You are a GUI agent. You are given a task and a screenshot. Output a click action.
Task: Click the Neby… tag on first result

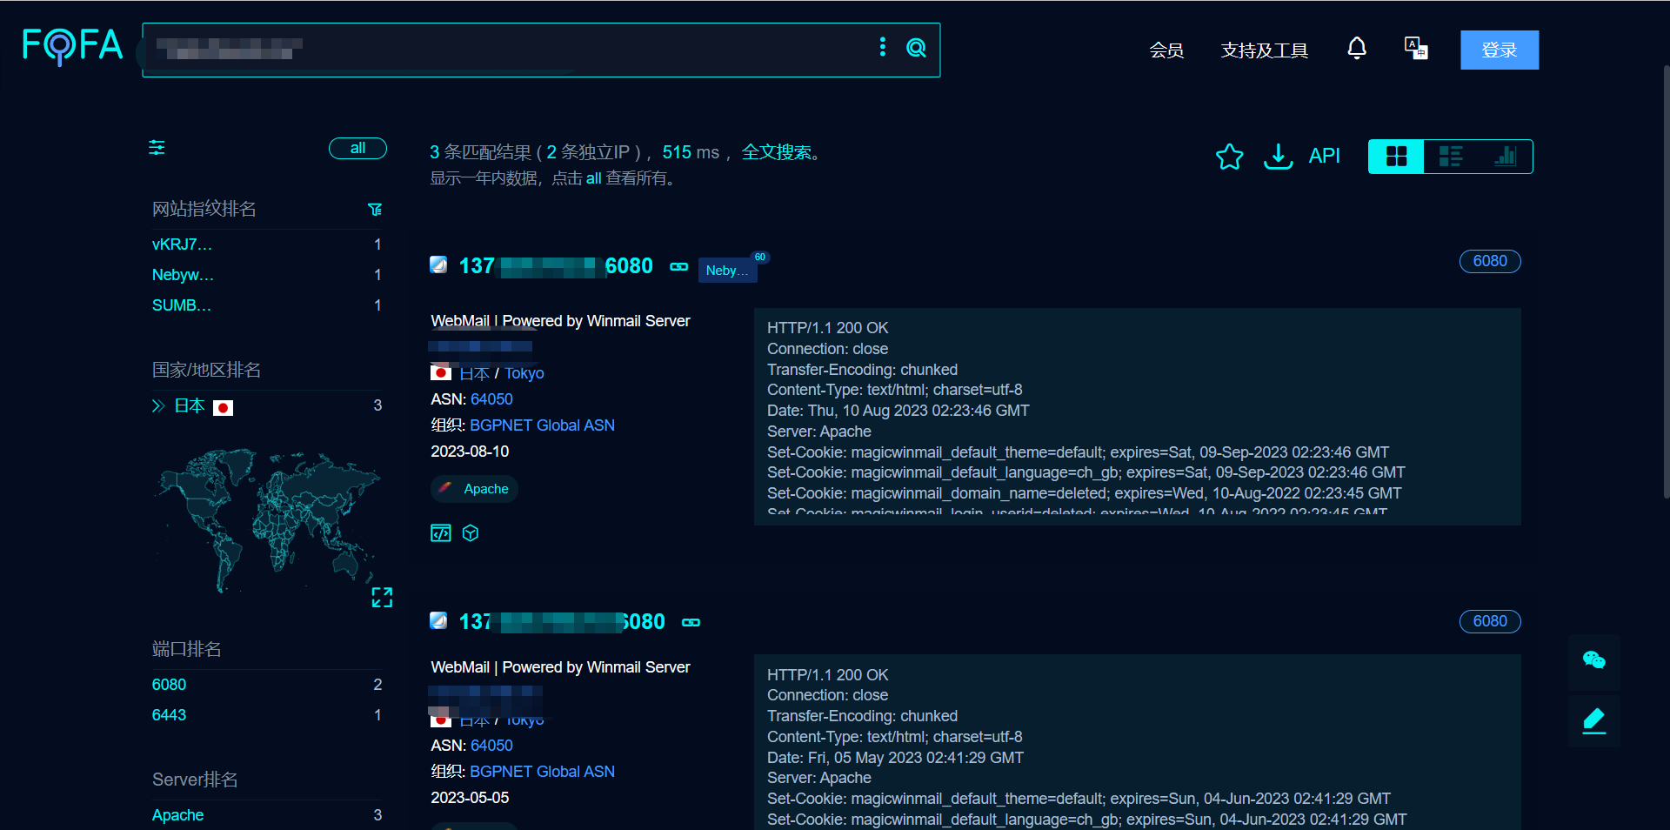point(727,271)
